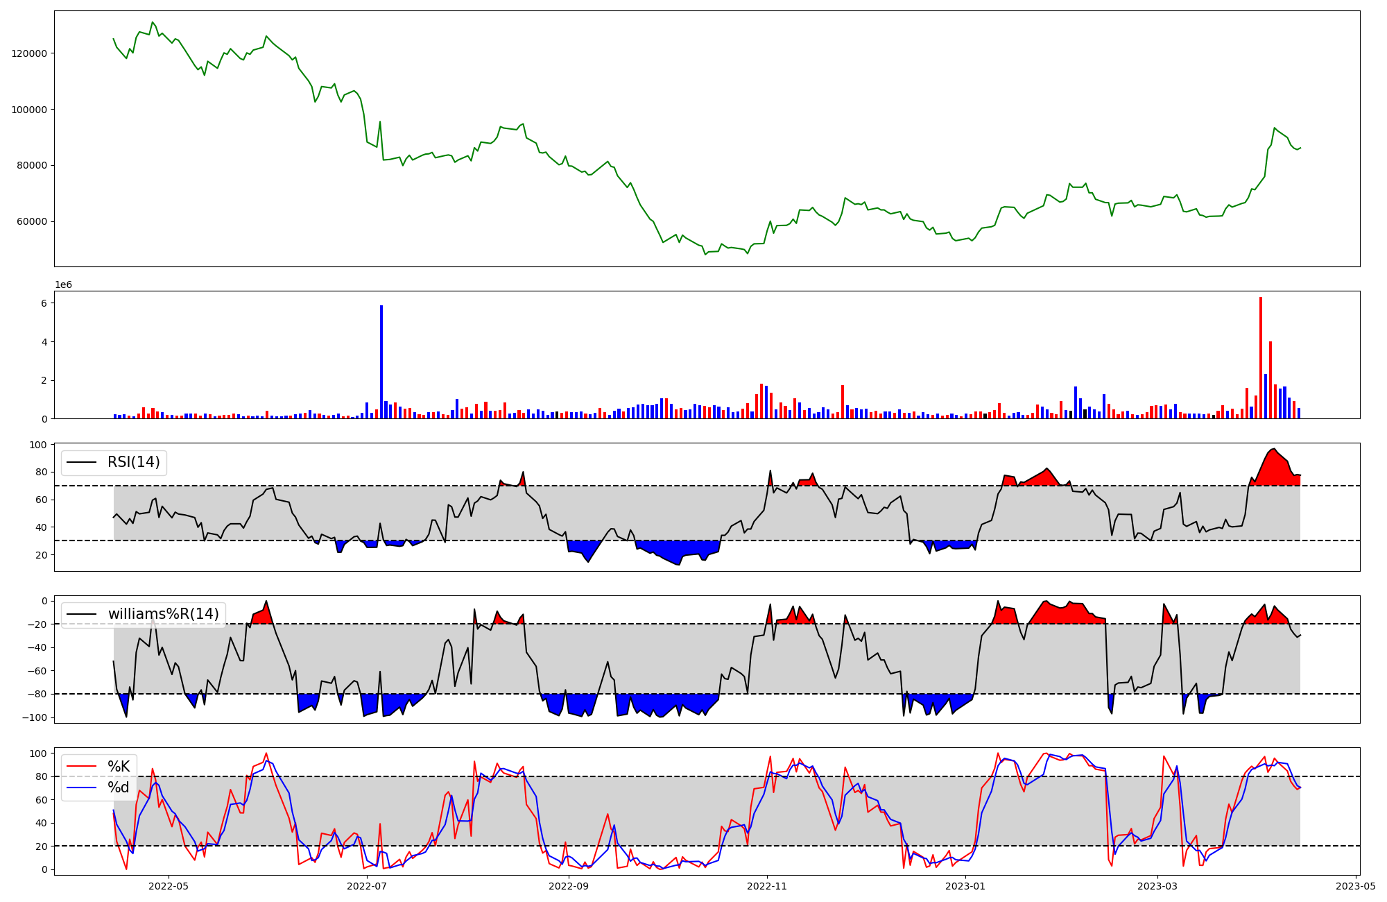Click the RSI(14) legend entry
The image size is (1387, 902).
coord(133,462)
